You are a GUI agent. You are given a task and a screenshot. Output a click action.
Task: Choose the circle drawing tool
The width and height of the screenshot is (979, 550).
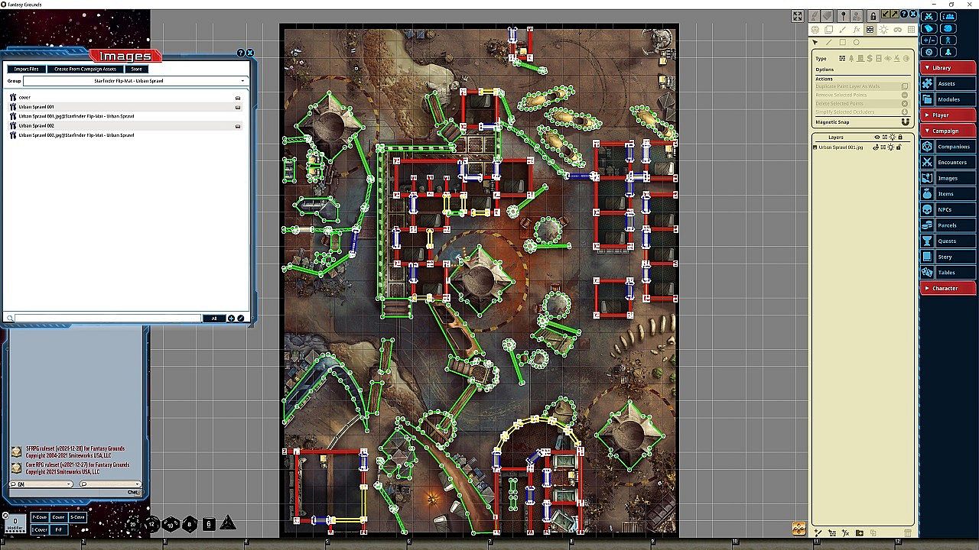[x=857, y=43]
